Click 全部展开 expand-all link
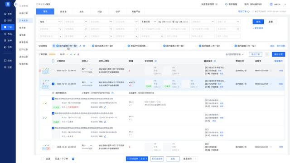The image size is (290, 163). (278, 61)
